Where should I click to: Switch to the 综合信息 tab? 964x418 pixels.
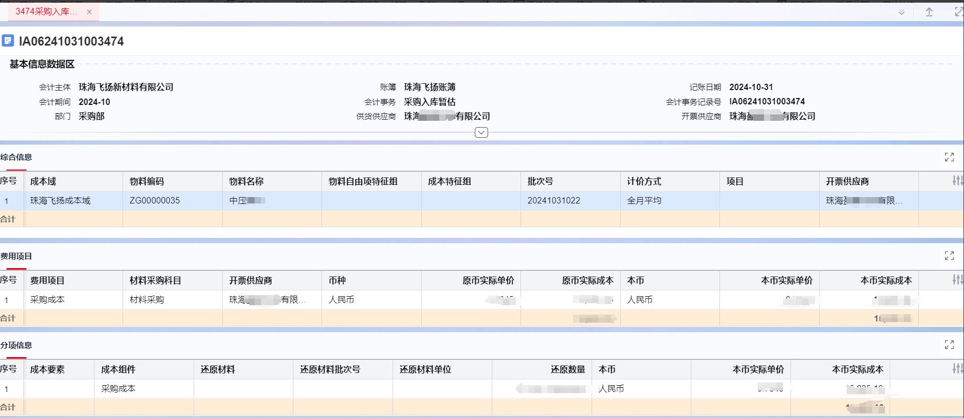pyautogui.click(x=16, y=157)
